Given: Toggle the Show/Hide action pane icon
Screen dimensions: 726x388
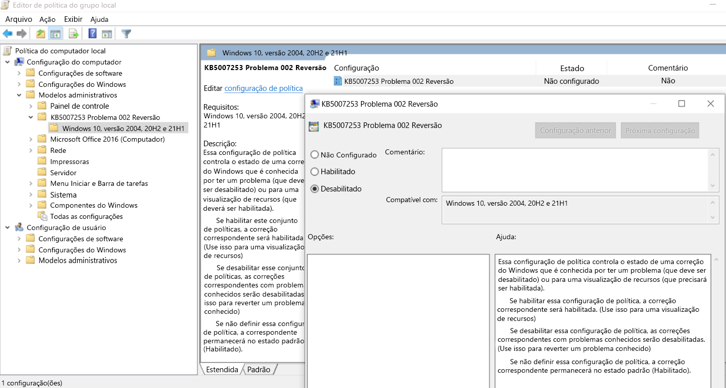Looking at the screenshot, I should (107, 34).
